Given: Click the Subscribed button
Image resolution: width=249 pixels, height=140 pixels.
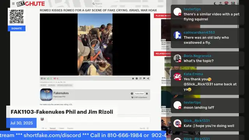Looking at the screenshot, I should (x=139, y=94).
